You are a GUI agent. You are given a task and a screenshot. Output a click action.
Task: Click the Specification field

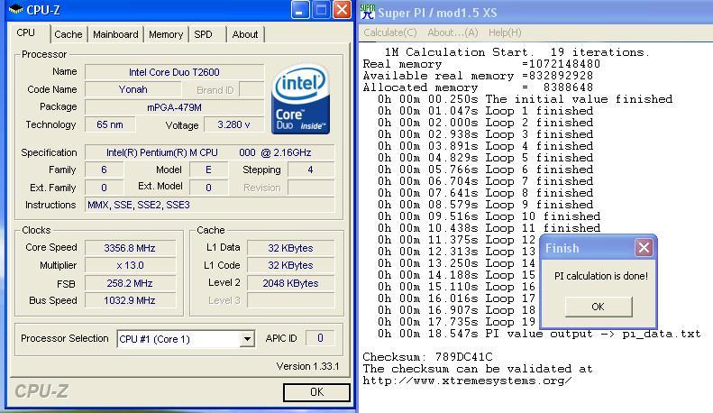[209, 152]
